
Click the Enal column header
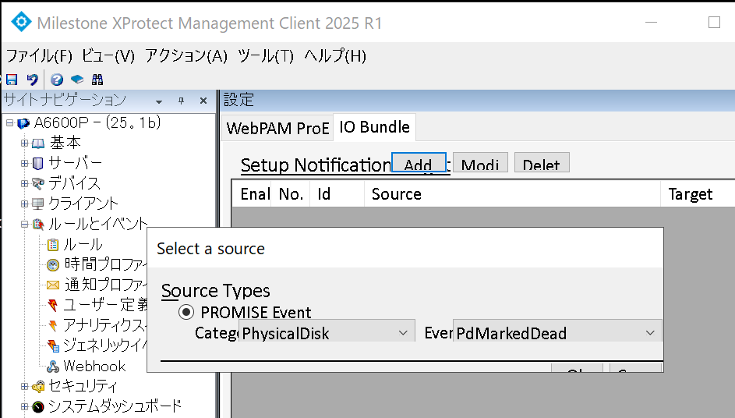click(253, 193)
